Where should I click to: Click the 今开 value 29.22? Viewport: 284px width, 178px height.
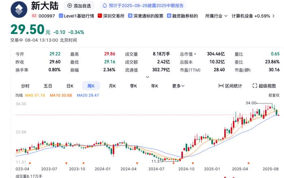[55, 54]
